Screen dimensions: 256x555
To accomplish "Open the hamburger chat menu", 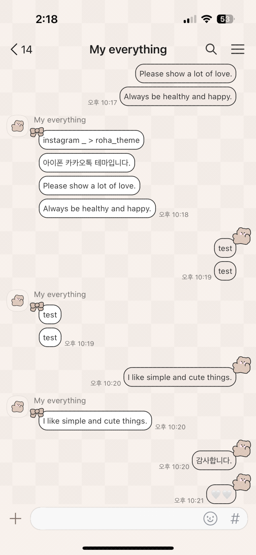I will point(237,49).
